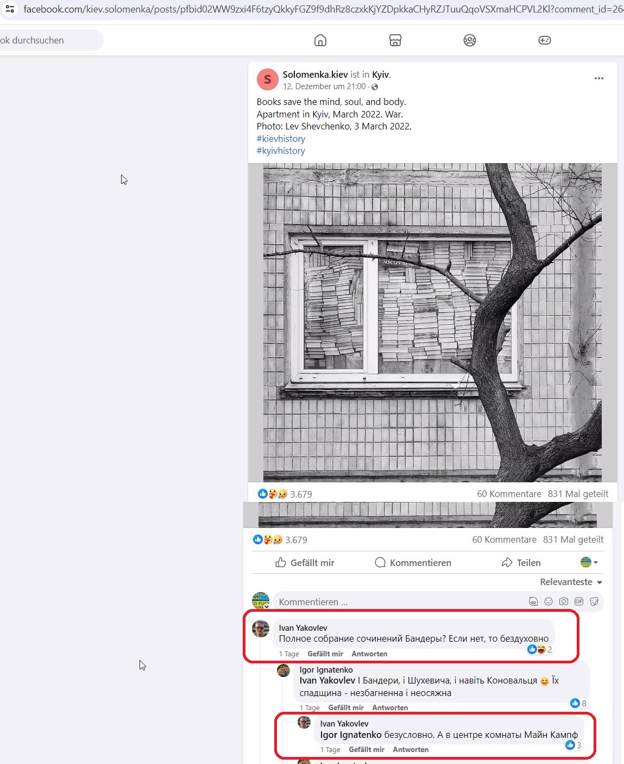The height and width of the screenshot is (764, 624).
Task: Add a GIF to the comment
Action: pyautogui.click(x=579, y=601)
